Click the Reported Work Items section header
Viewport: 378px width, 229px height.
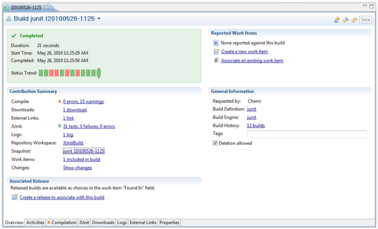point(234,33)
